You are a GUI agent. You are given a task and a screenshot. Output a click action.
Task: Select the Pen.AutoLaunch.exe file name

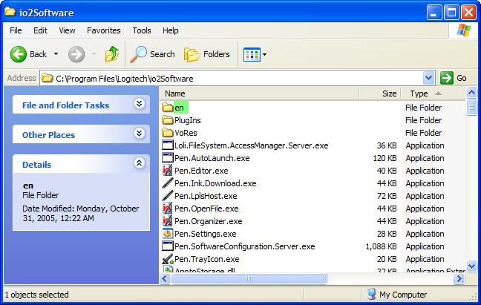pos(212,158)
